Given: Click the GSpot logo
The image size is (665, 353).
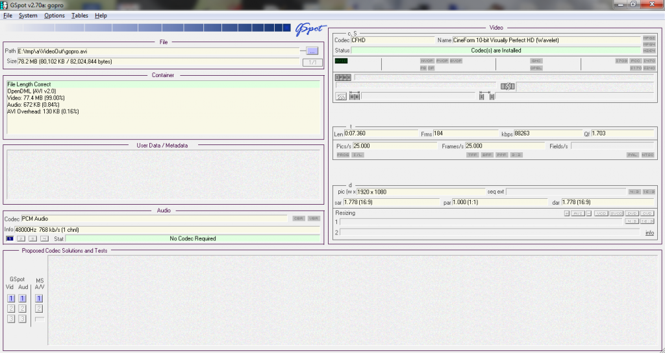Looking at the screenshot, I should 310,29.
